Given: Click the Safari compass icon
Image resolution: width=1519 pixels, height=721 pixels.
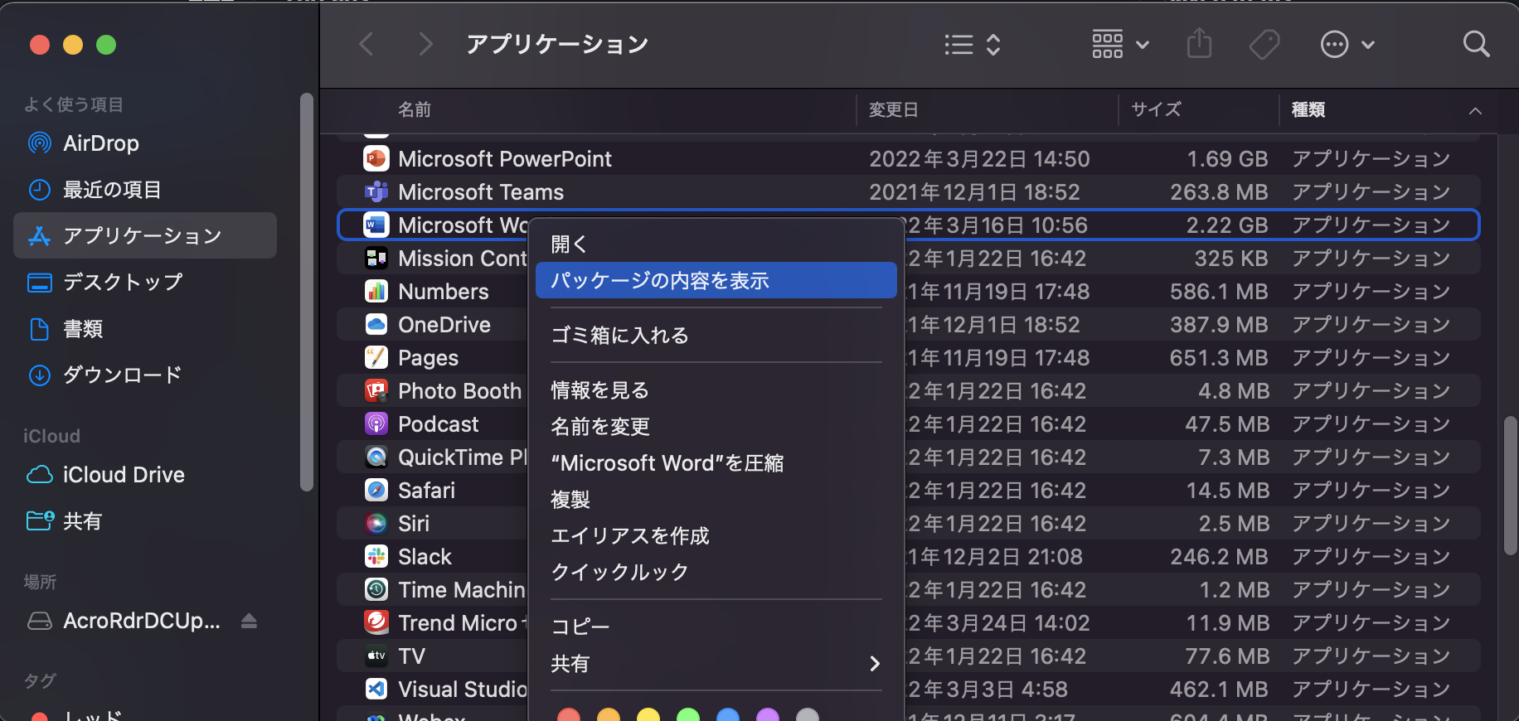Looking at the screenshot, I should 376,490.
